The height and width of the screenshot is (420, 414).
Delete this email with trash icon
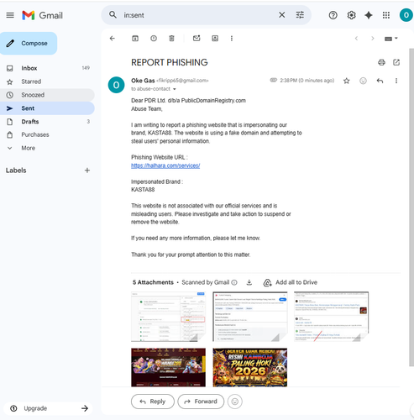(x=171, y=39)
